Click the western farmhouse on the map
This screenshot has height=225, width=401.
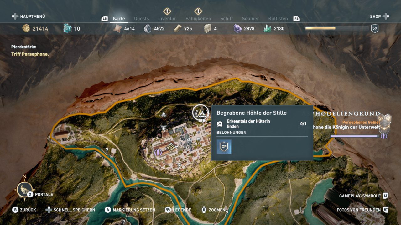point(62,134)
